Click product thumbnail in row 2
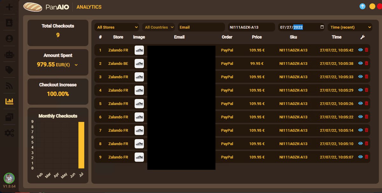This screenshot has width=382, height=193. pyautogui.click(x=139, y=63)
